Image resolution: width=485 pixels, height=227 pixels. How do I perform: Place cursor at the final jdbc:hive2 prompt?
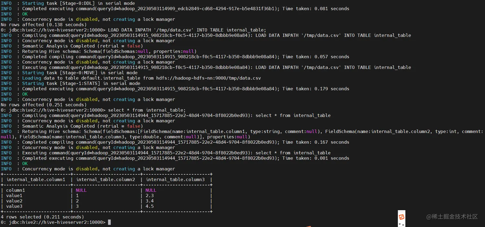coord(109,222)
